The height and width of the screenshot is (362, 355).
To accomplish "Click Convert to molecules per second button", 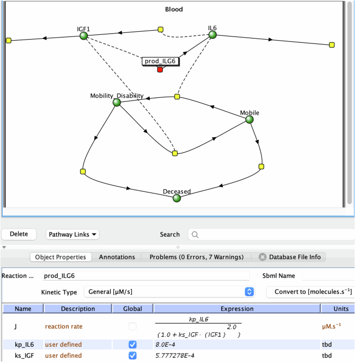I will pyautogui.click(x=310, y=292).
